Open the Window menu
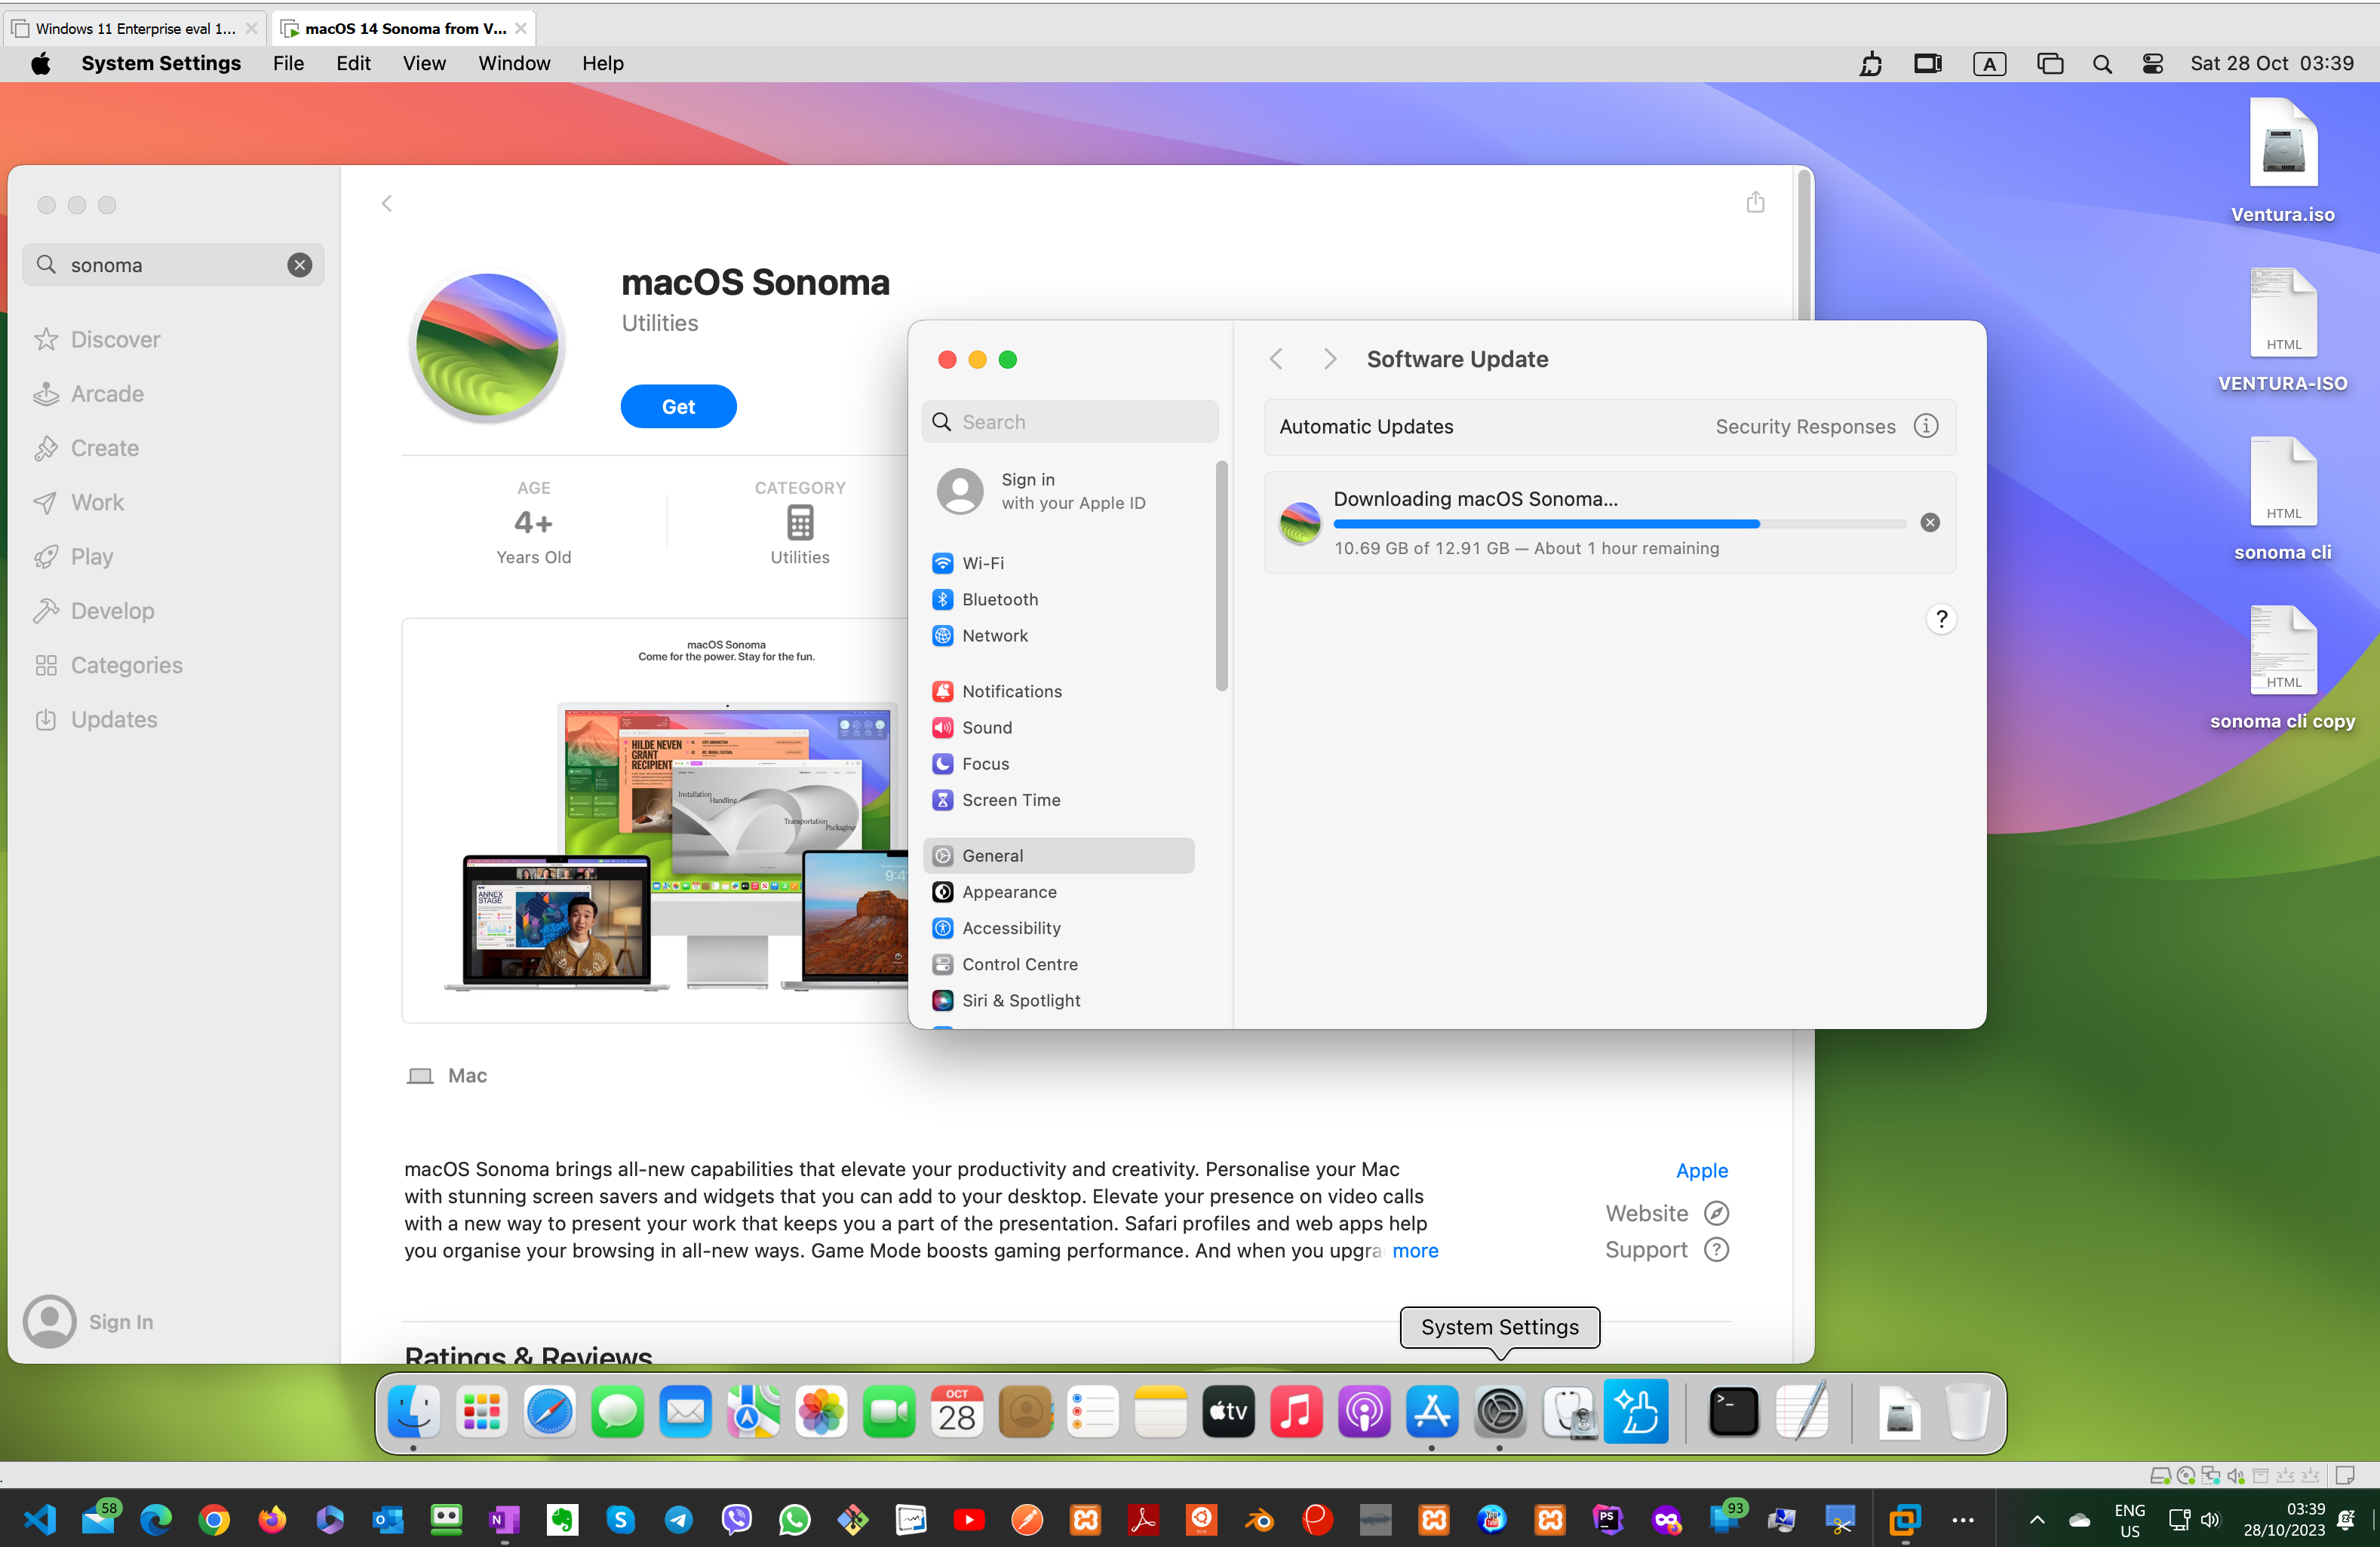The image size is (2380, 1547). pos(514,64)
